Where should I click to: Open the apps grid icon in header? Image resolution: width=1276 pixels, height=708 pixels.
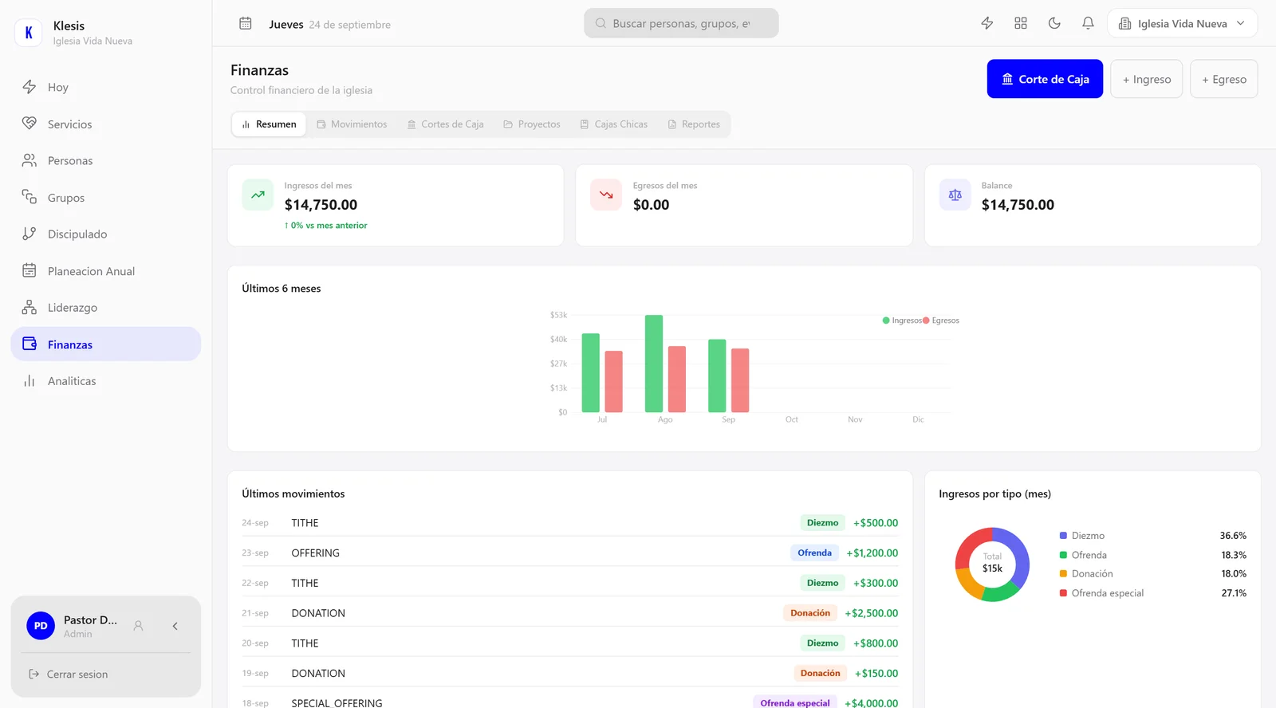point(1021,23)
